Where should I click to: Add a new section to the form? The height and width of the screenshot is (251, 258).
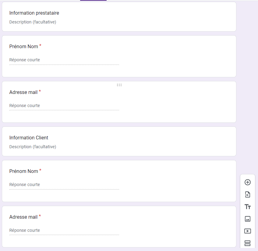coord(248,243)
